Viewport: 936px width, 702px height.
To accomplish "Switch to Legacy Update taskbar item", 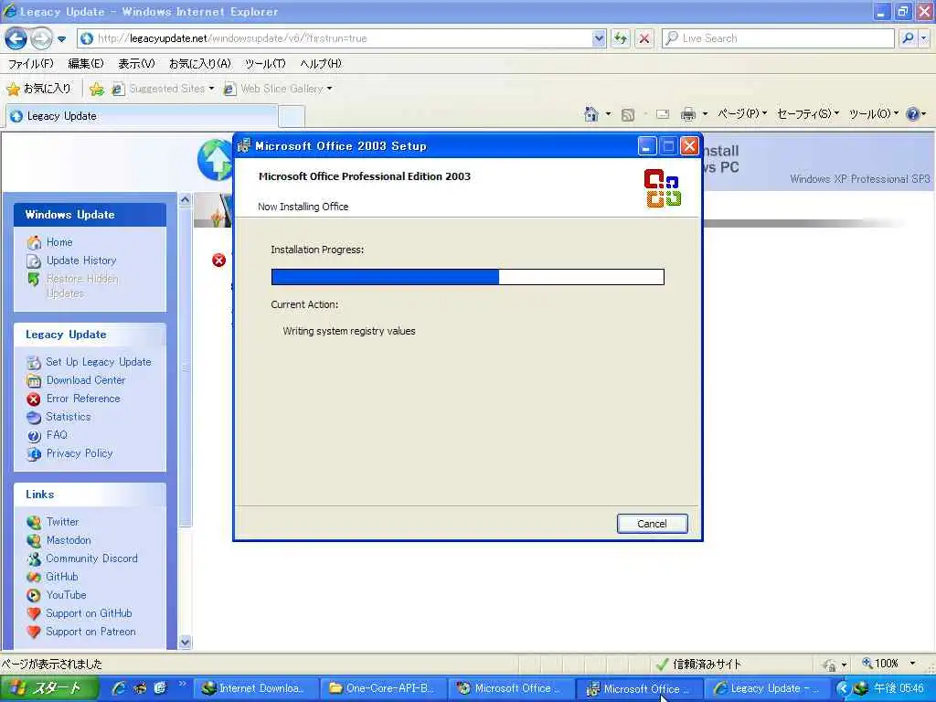I will coord(769,688).
